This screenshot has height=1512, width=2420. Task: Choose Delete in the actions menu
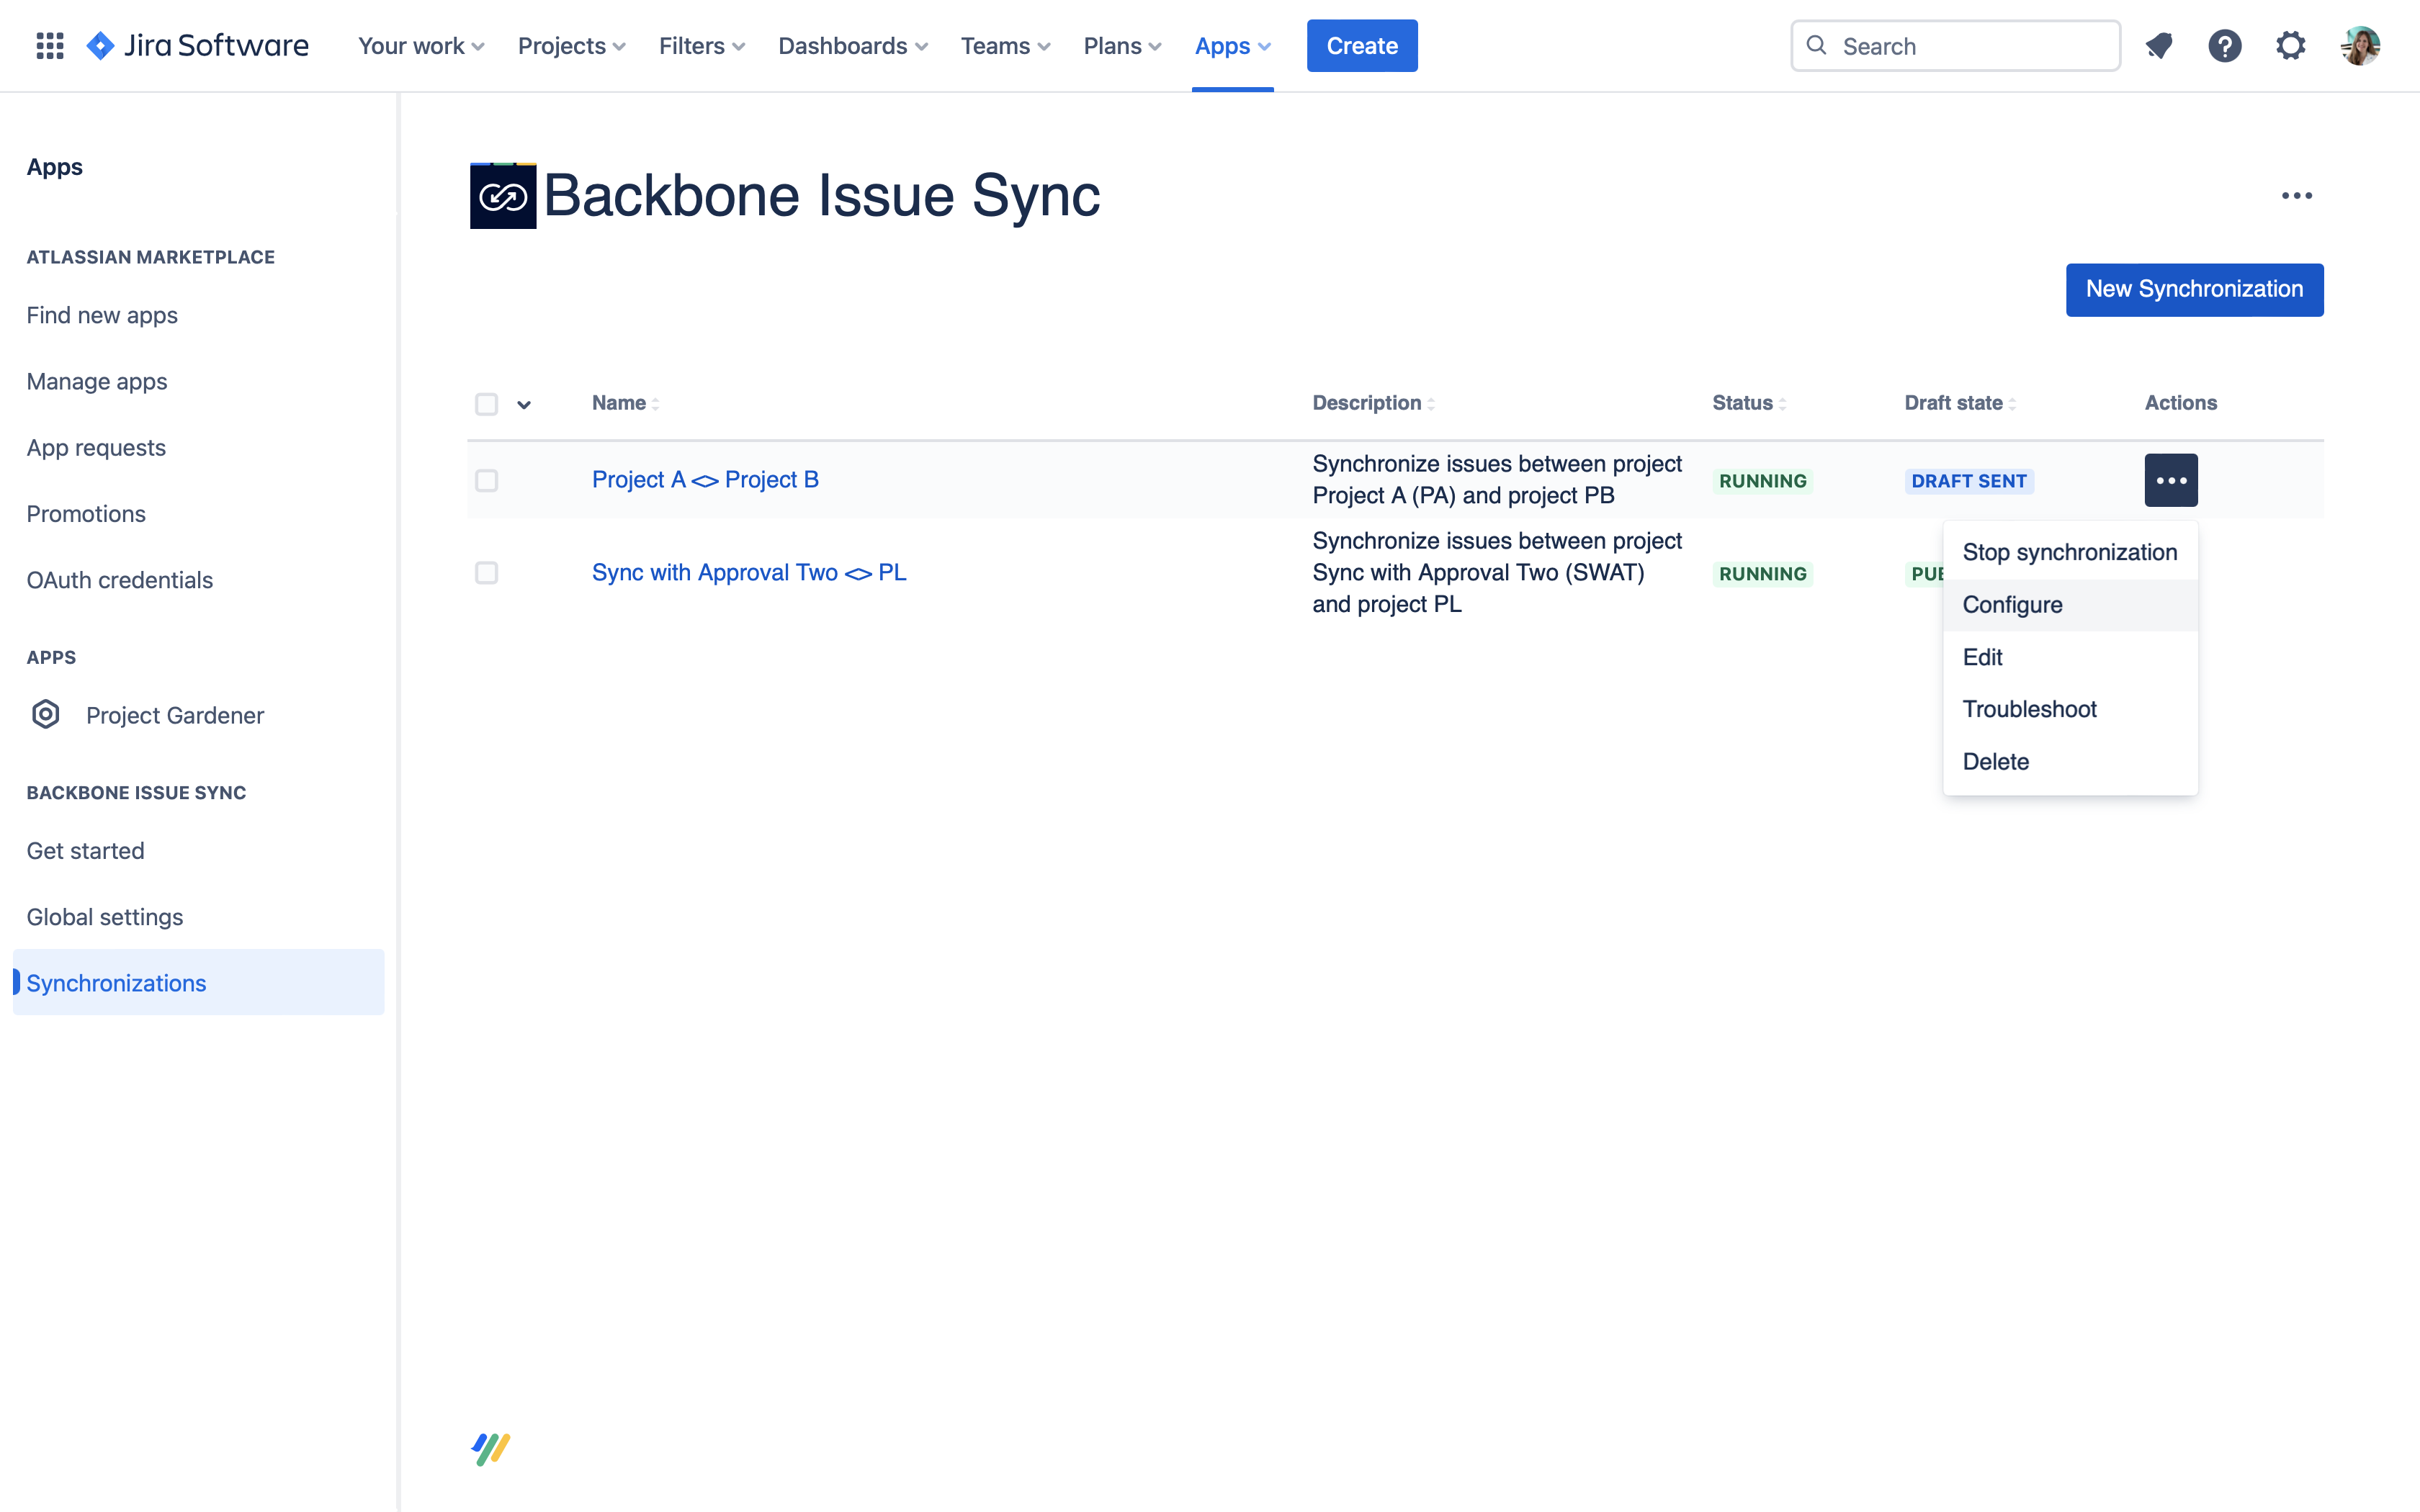coord(2069,762)
